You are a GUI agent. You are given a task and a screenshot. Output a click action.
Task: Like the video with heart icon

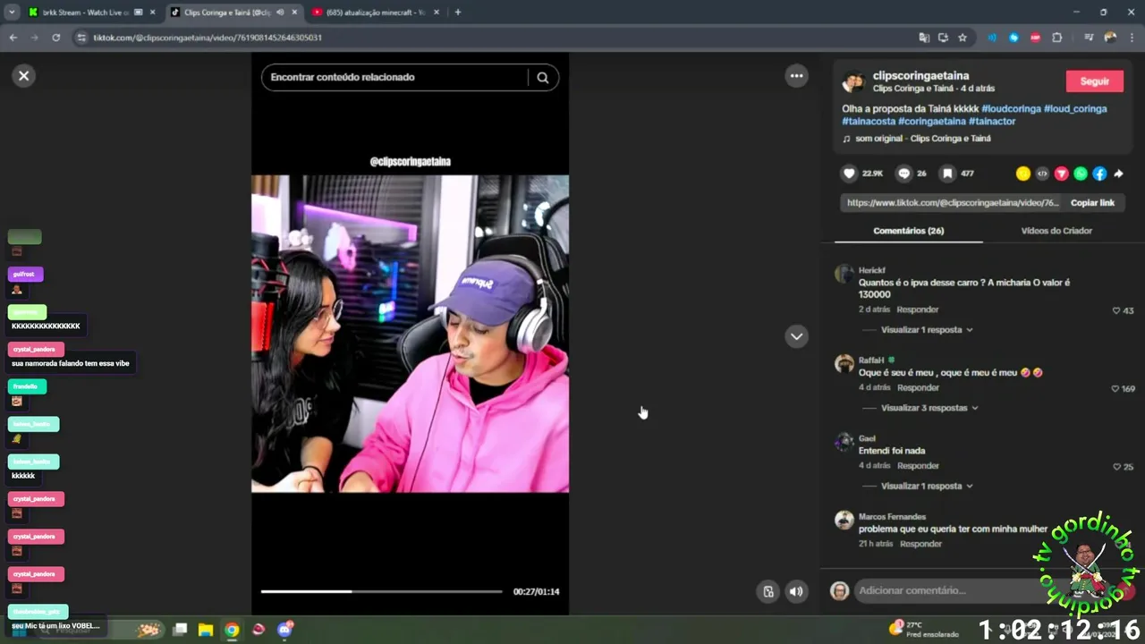[850, 174]
